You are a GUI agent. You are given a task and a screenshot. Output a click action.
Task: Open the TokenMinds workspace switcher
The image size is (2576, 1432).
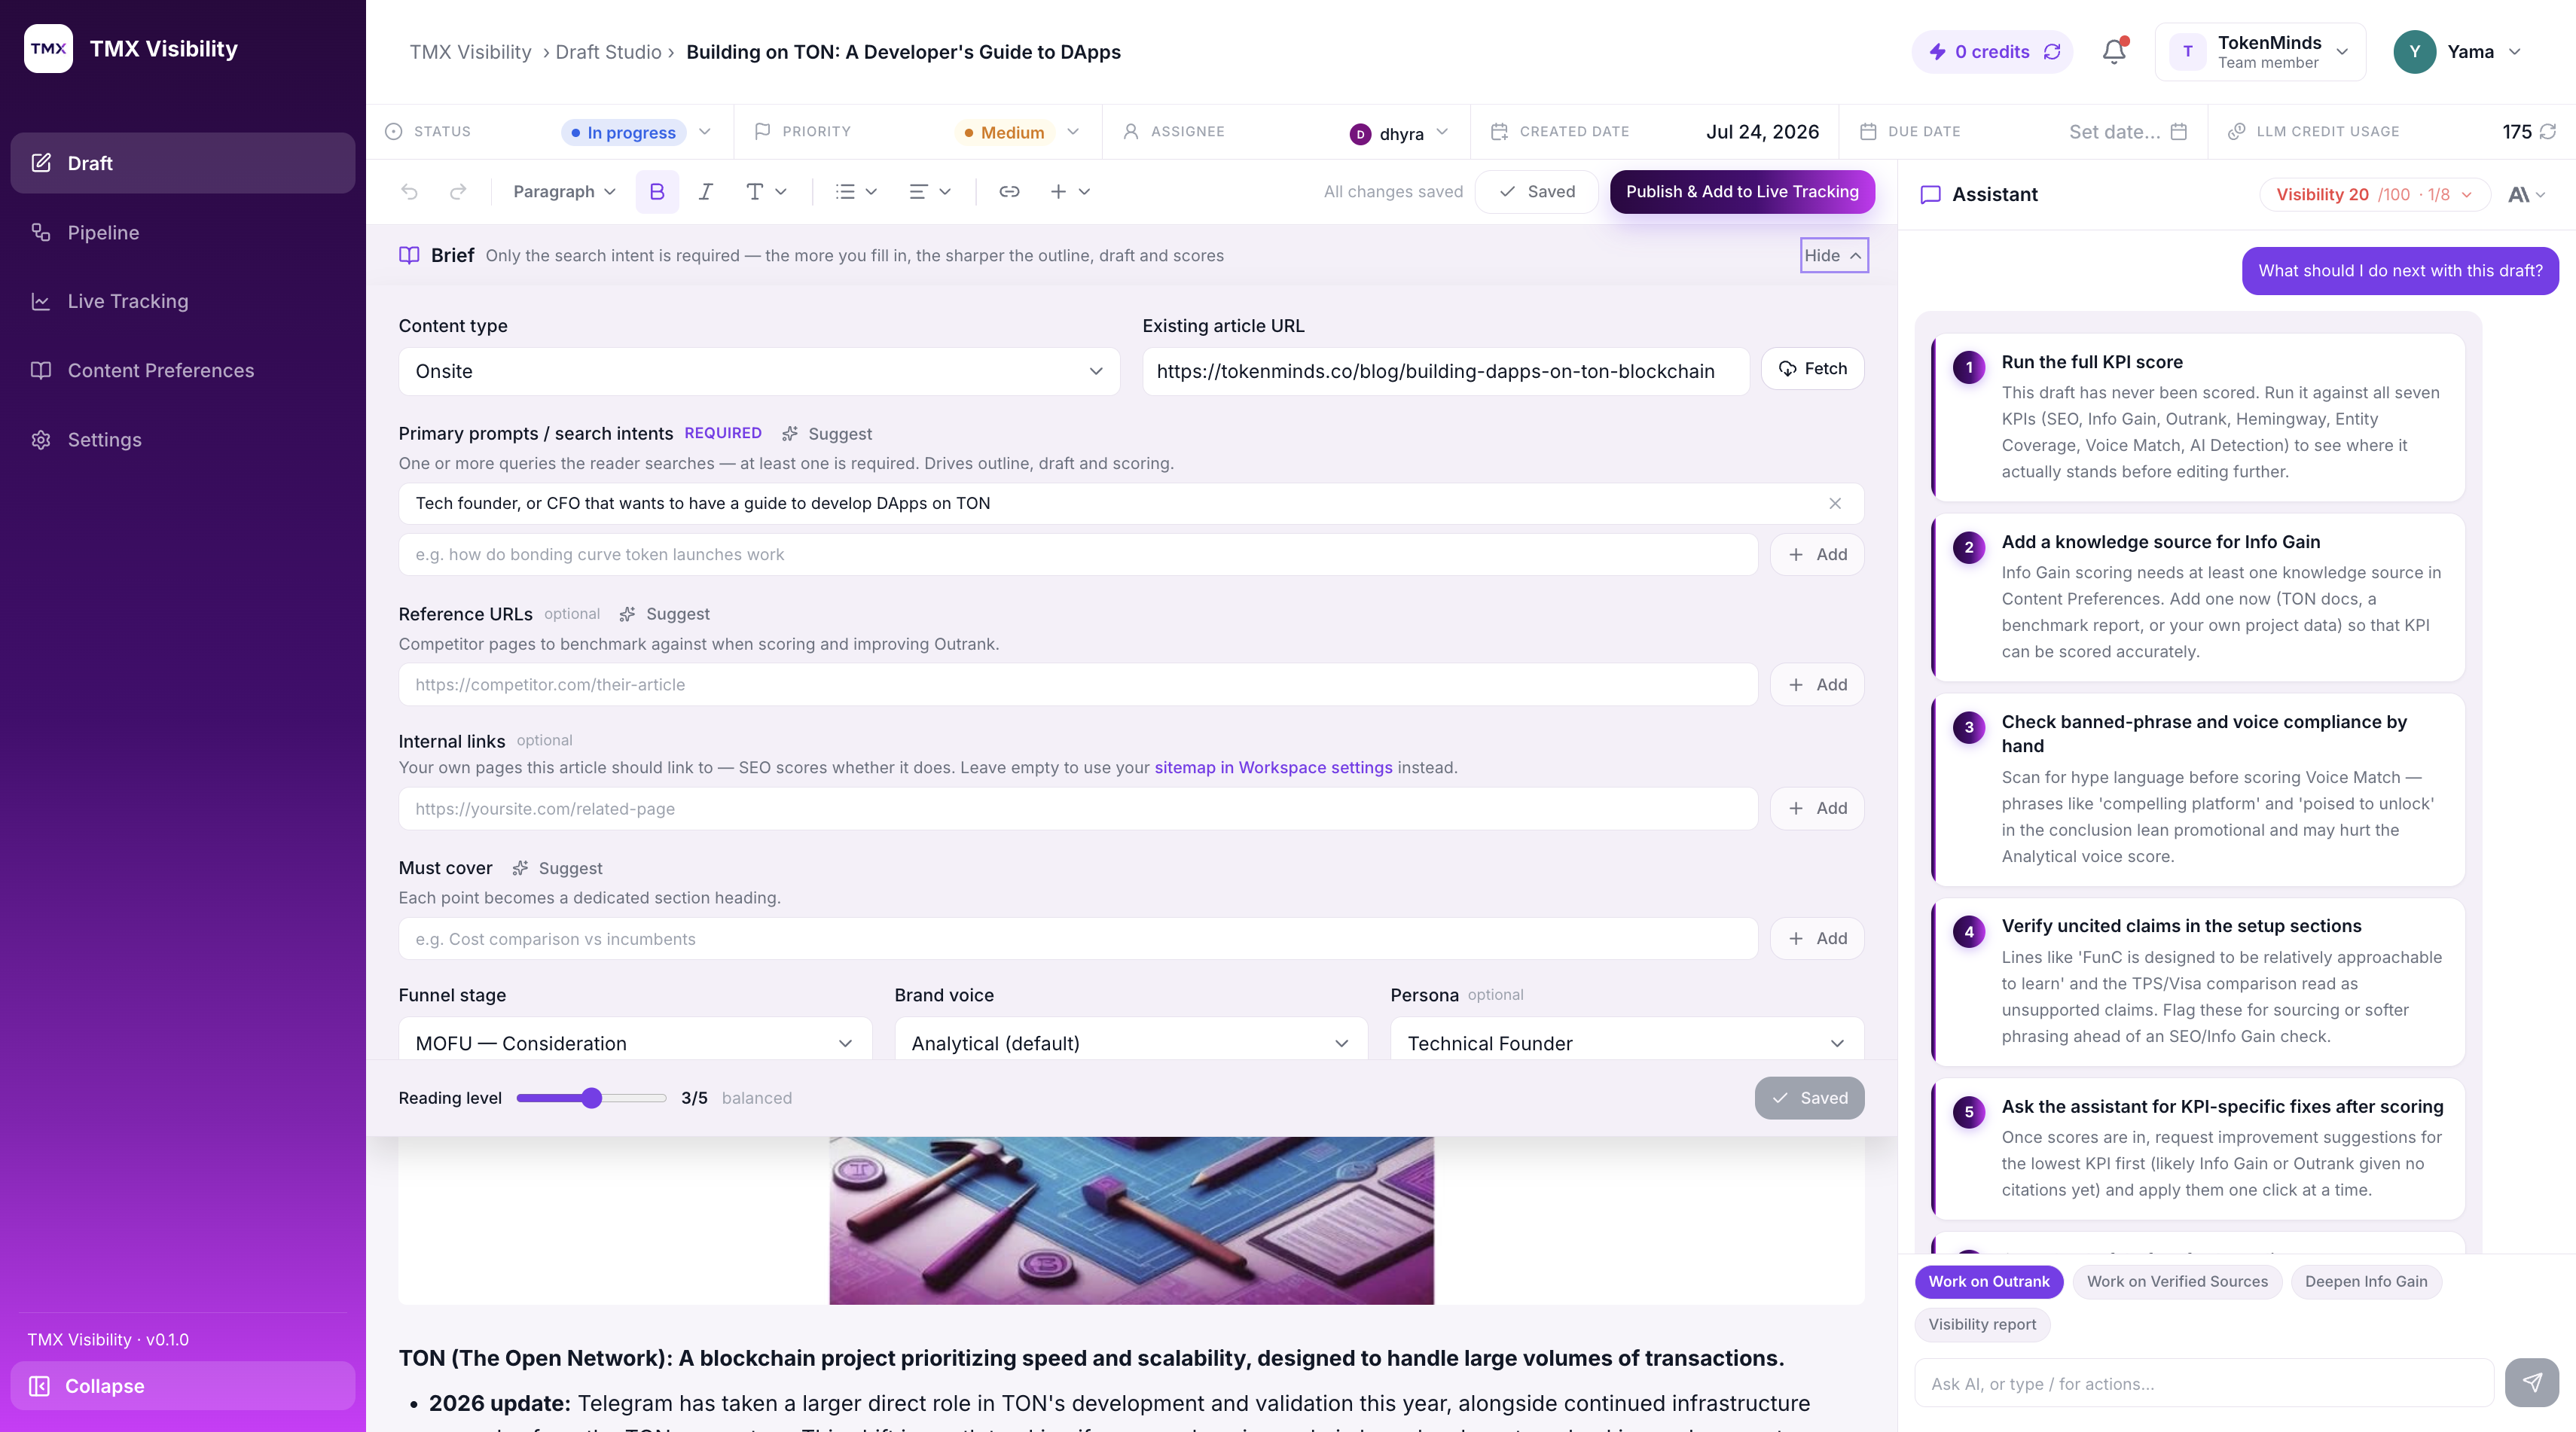pyautogui.click(x=2260, y=52)
